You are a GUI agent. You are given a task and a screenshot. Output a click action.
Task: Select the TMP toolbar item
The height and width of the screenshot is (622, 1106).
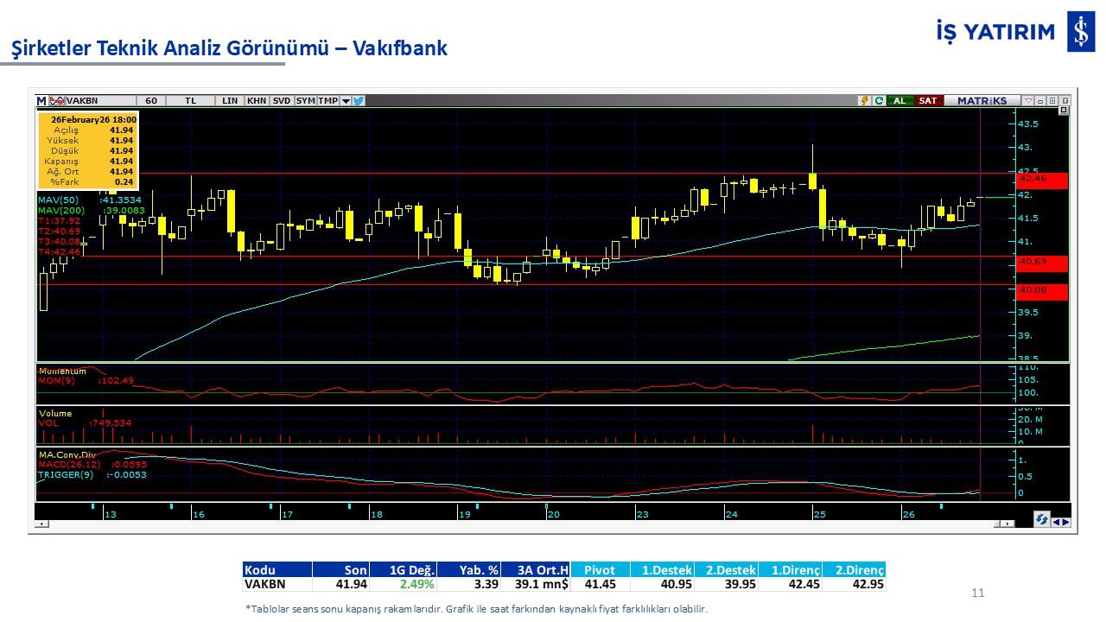point(327,100)
